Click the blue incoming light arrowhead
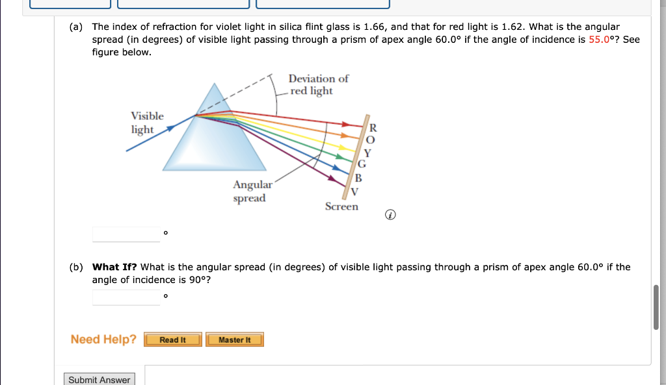This screenshot has width=666, height=385. pos(171,128)
